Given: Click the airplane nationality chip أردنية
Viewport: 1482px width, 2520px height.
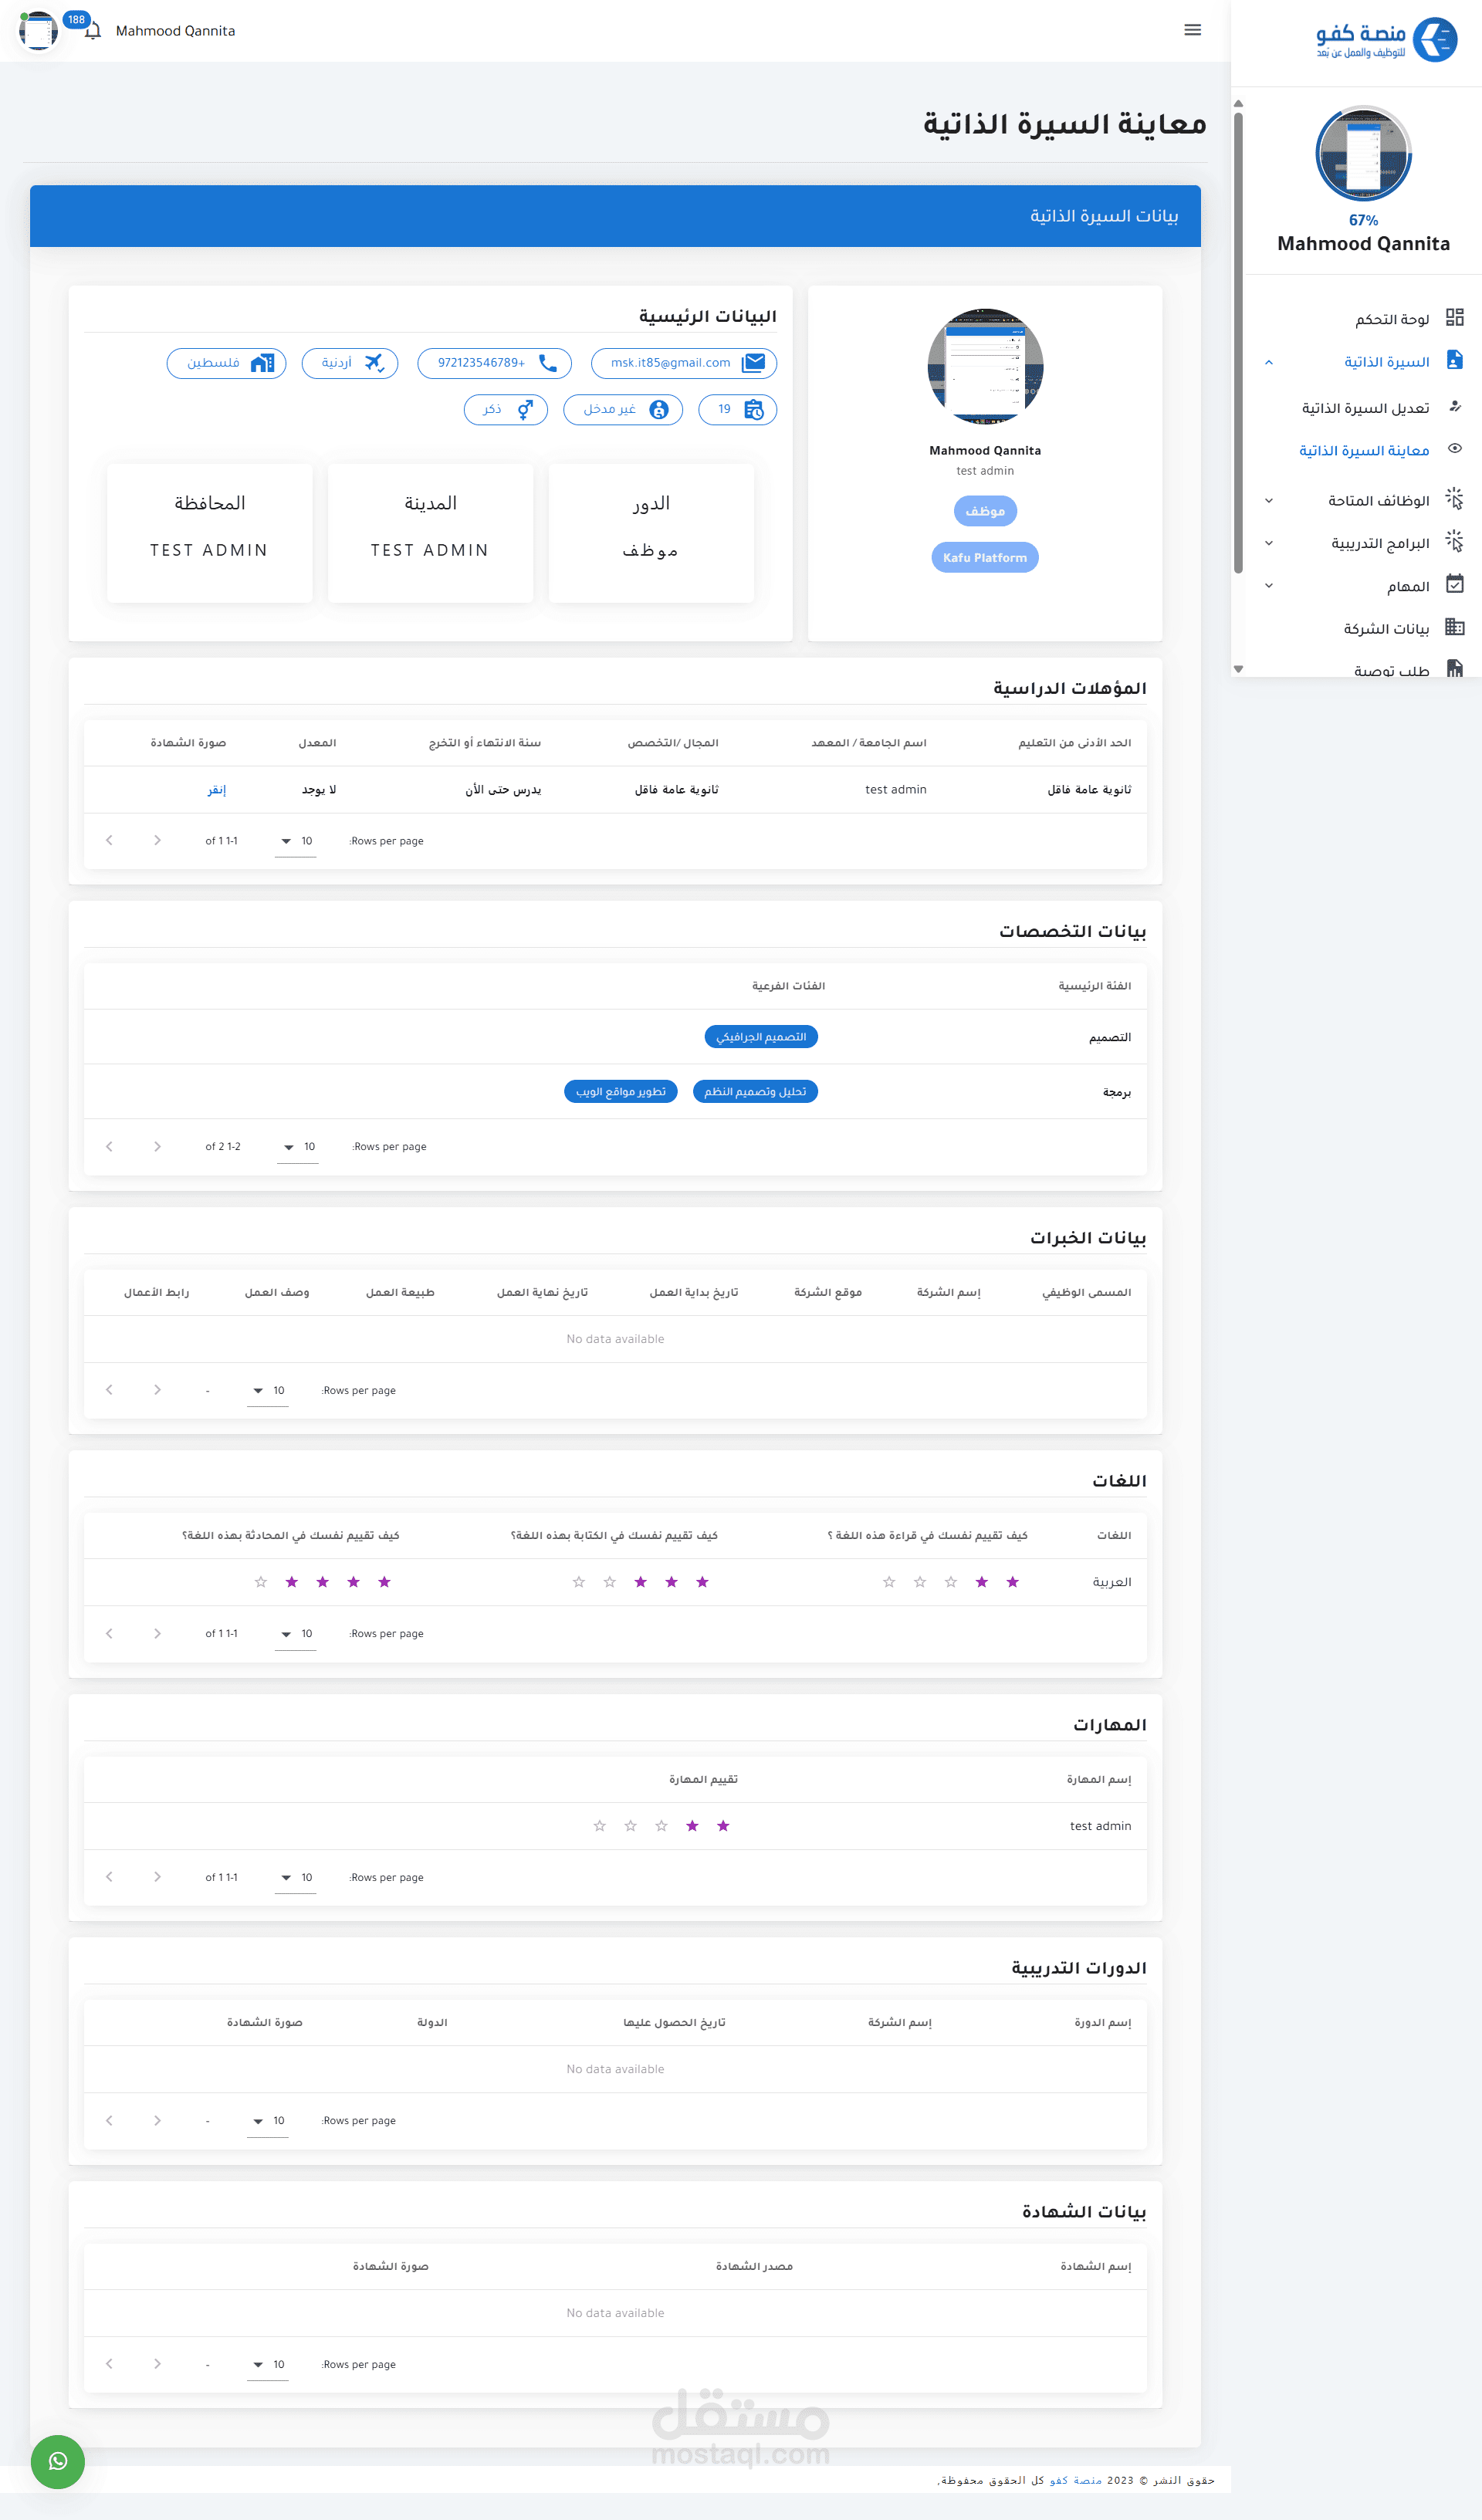Looking at the screenshot, I should point(350,363).
